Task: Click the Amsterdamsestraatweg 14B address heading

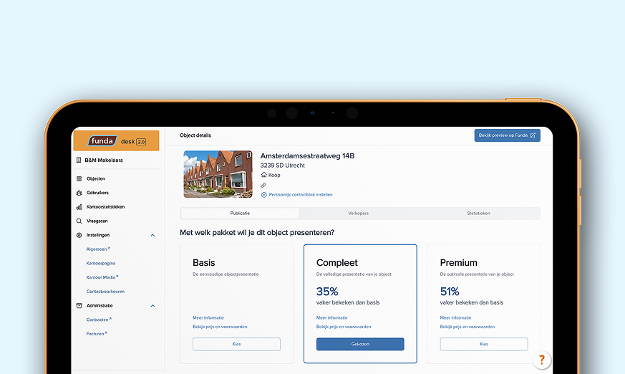Action: [307, 156]
